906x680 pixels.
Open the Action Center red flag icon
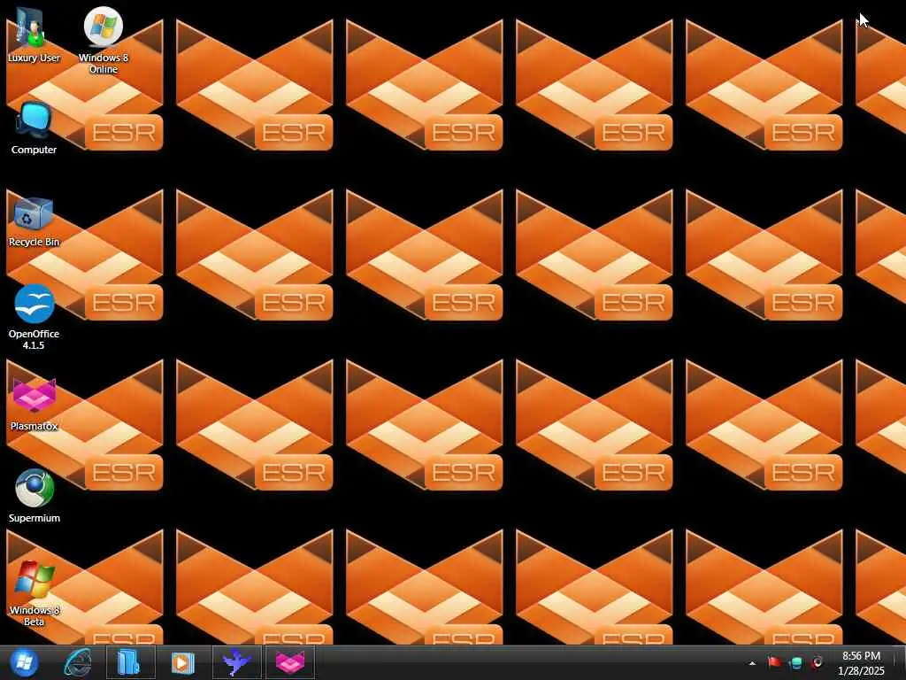pyautogui.click(x=774, y=662)
